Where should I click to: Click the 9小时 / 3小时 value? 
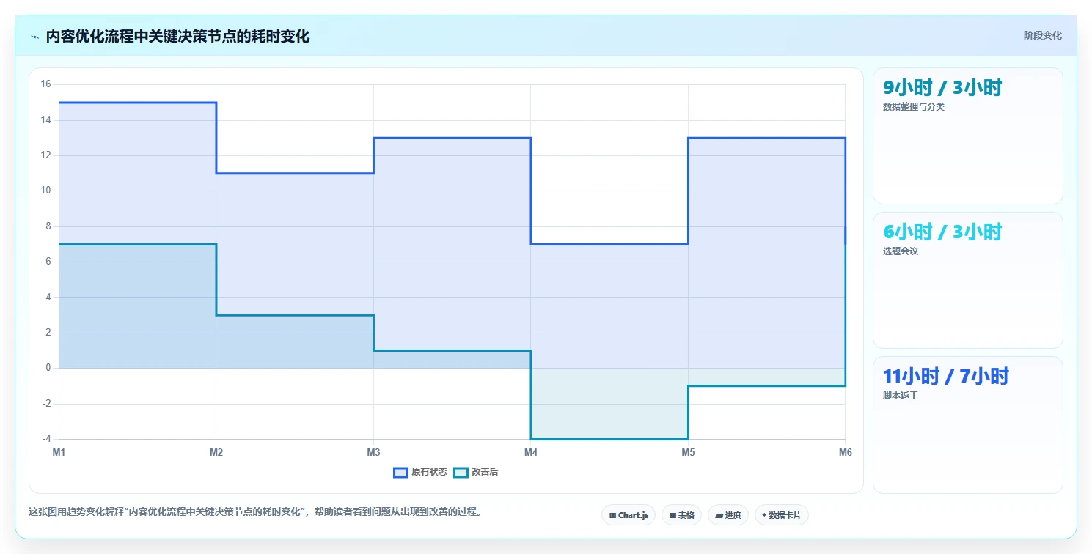click(x=942, y=88)
